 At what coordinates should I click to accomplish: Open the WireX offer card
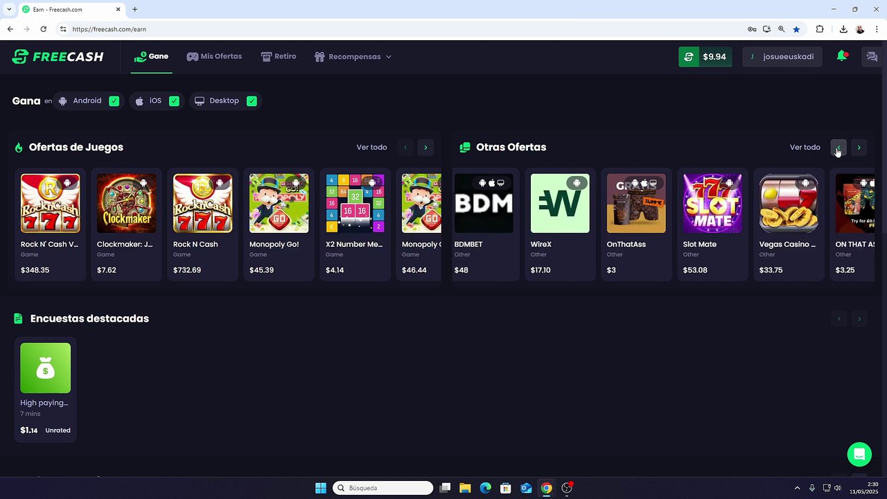(560, 224)
